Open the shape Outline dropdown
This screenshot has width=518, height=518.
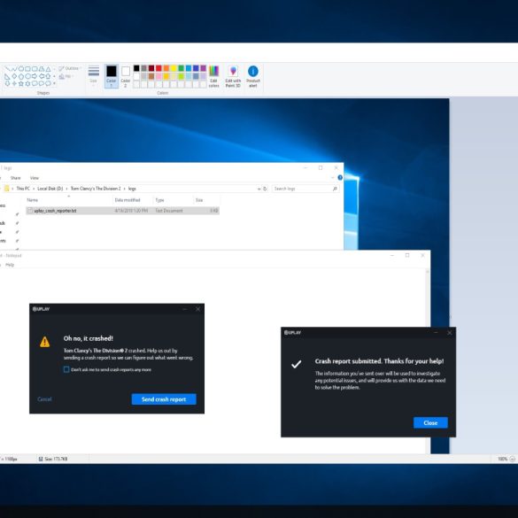tap(70, 68)
